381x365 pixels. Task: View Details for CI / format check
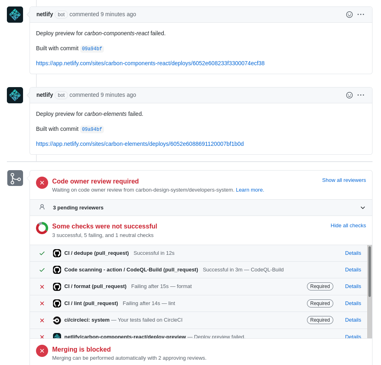coord(353,286)
